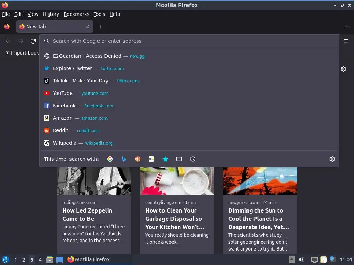Pick the Amazon suggestion
354x265 pixels.
[x=189, y=118]
